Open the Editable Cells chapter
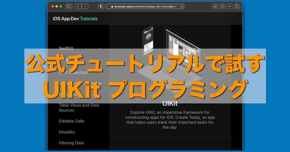The image size is (290, 152). (x=71, y=121)
